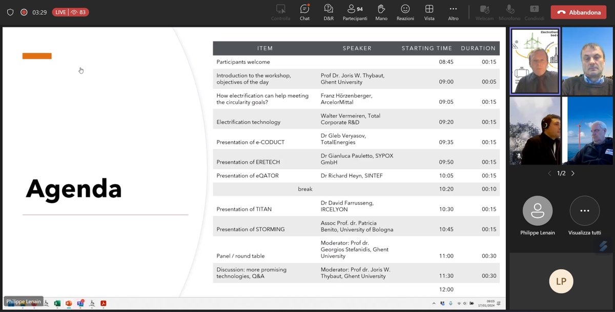Click PowerPoint icon in shared taskbar
This screenshot has width=615, height=312.
tap(69, 303)
